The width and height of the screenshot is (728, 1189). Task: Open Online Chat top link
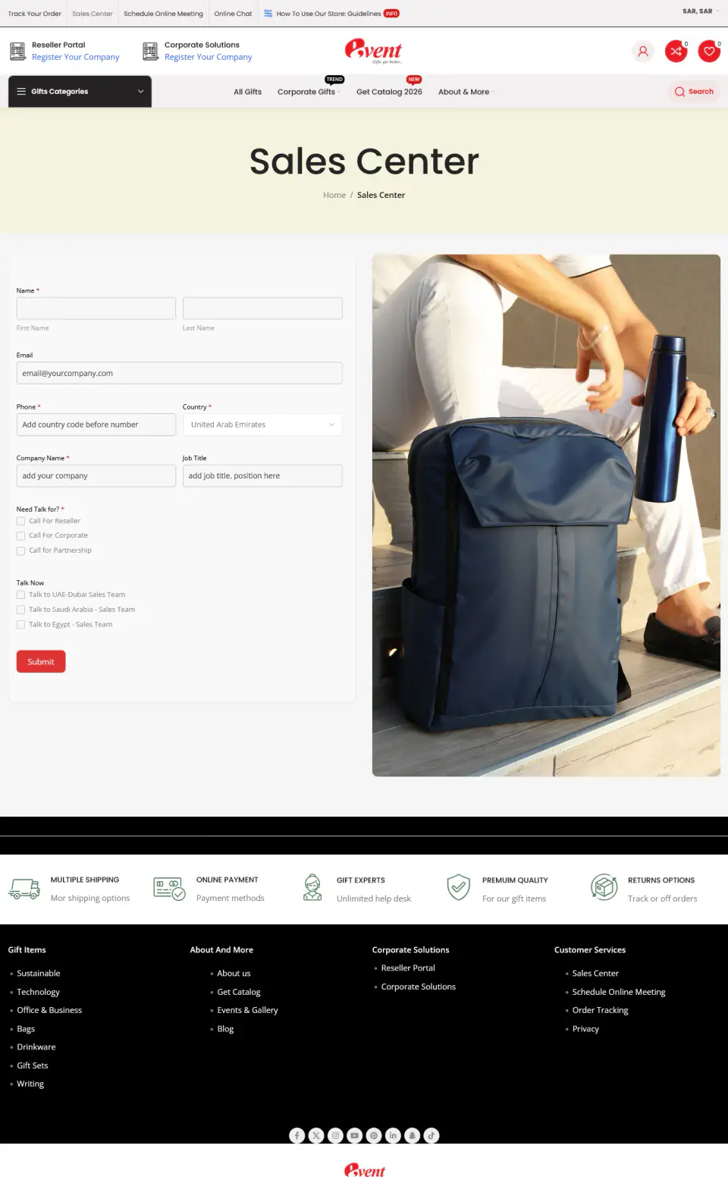click(233, 14)
